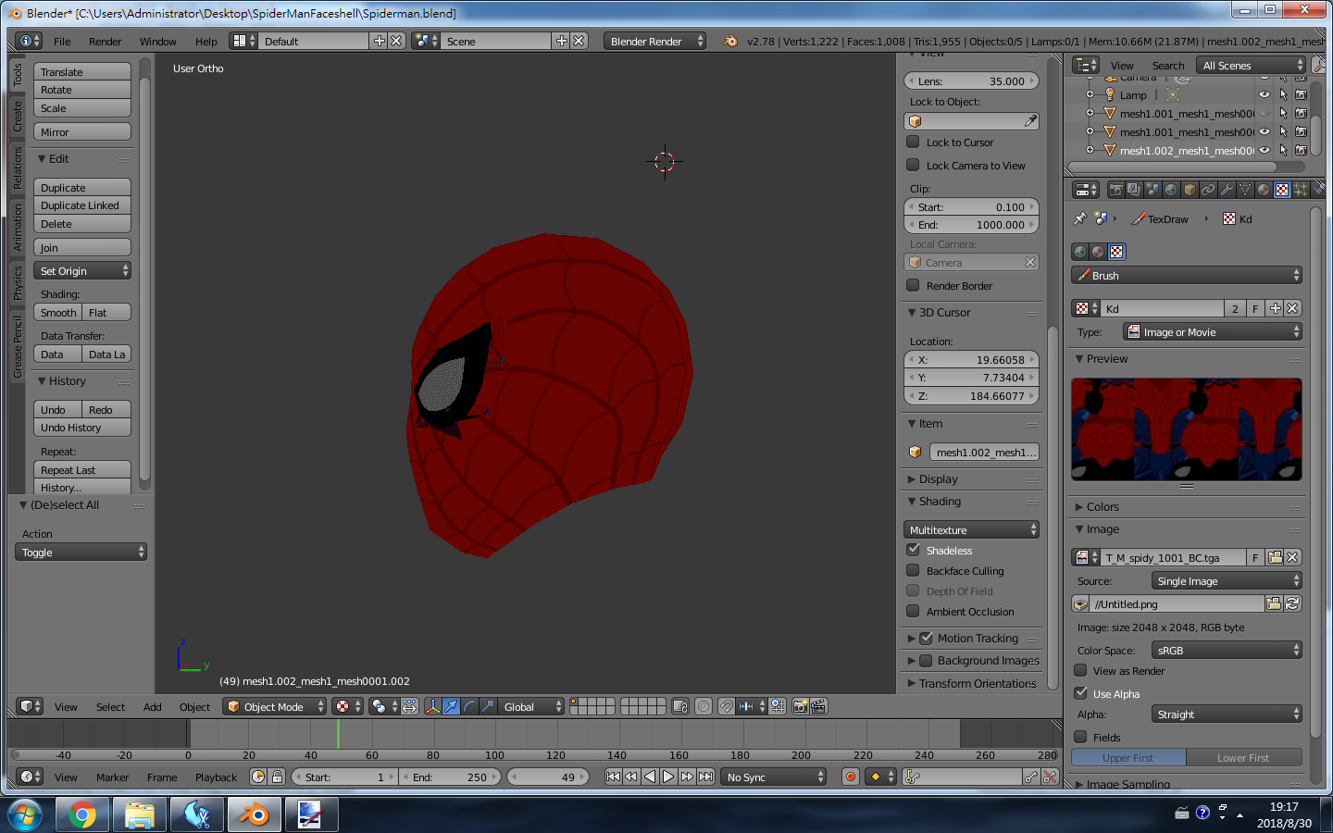
Task: Click the OpenGL render active viewport camera icon
Action: pyautogui.click(x=801, y=706)
